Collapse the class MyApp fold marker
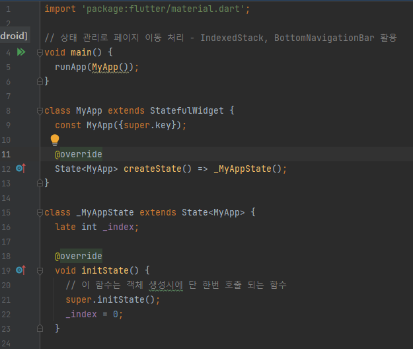The width and height of the screenshot is (413, 349). [40, 111]
